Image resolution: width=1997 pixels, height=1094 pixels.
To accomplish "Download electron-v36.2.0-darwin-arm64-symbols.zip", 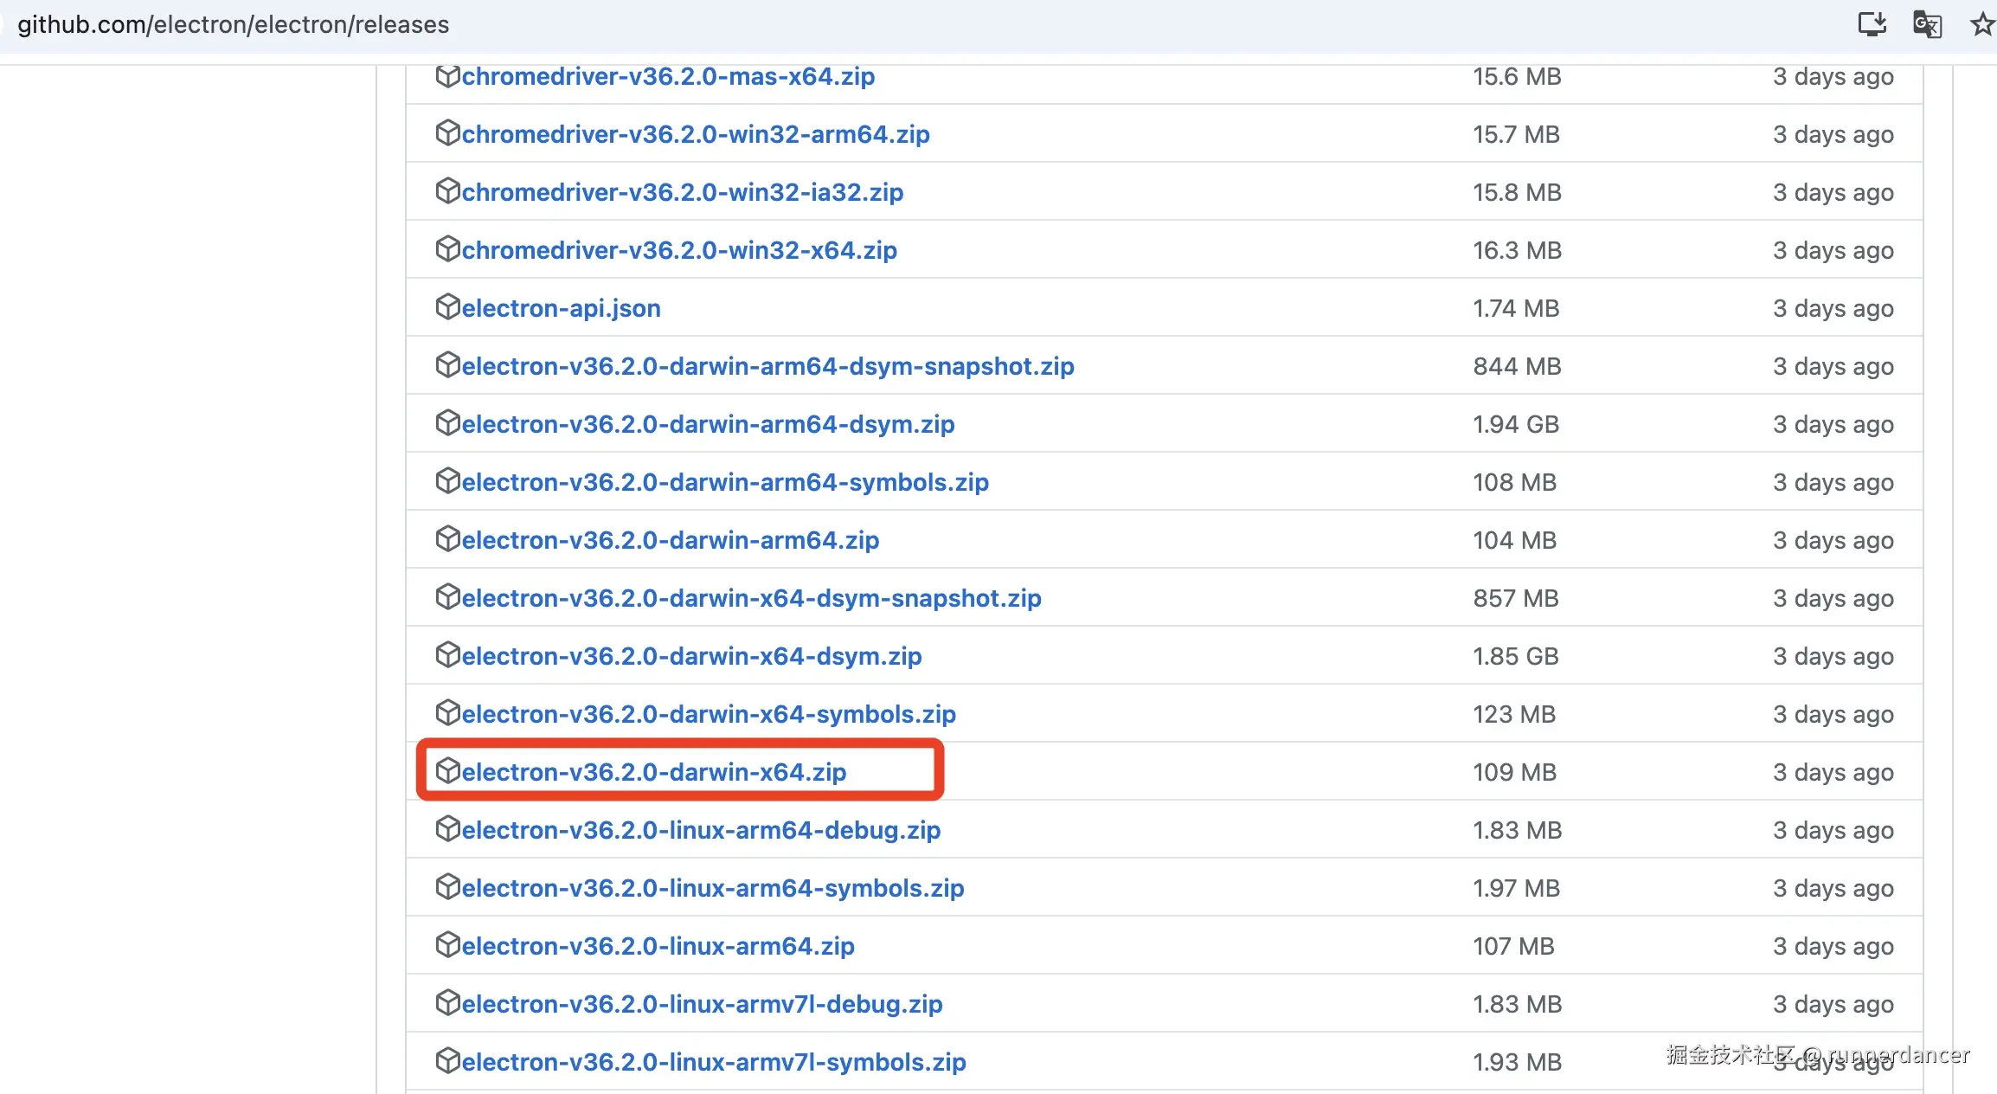I will (x=725, y=482).
